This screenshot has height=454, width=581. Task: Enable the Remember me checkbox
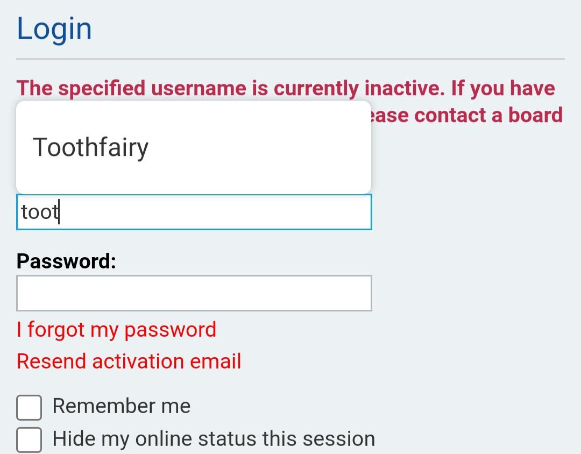pyautogui.click(x=29, y=408)
